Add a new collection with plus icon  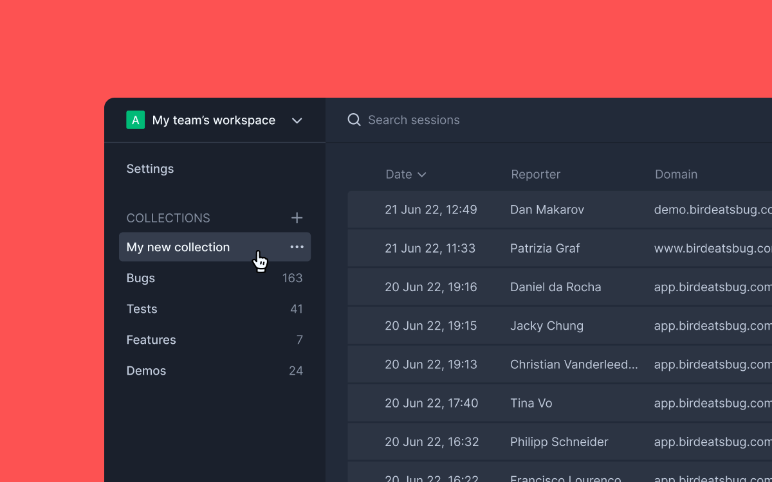(297, 218)
